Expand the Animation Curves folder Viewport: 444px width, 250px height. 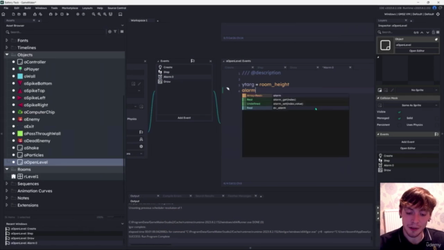coord(7,191)
